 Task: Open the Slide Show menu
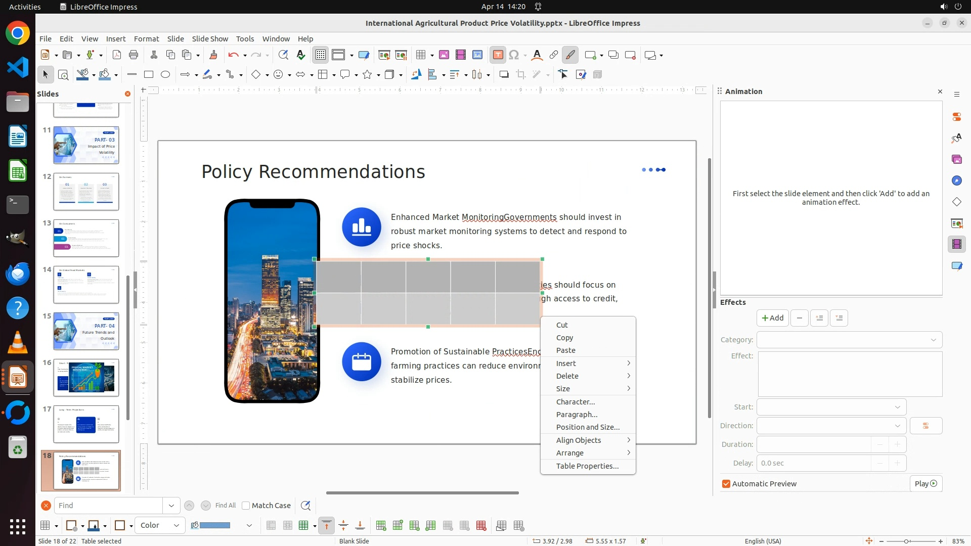click(x=210, y=38)
